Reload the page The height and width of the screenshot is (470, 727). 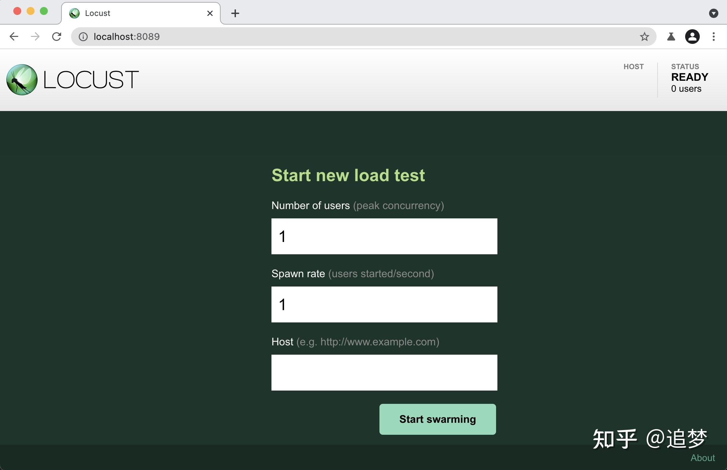point(57,37)
